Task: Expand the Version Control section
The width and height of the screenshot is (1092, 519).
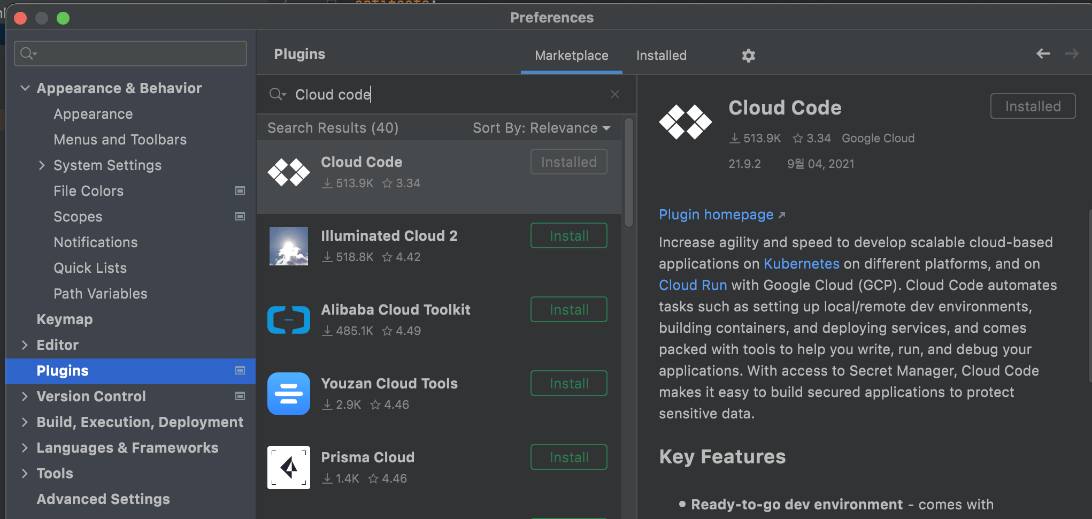Action: (25, 396)
